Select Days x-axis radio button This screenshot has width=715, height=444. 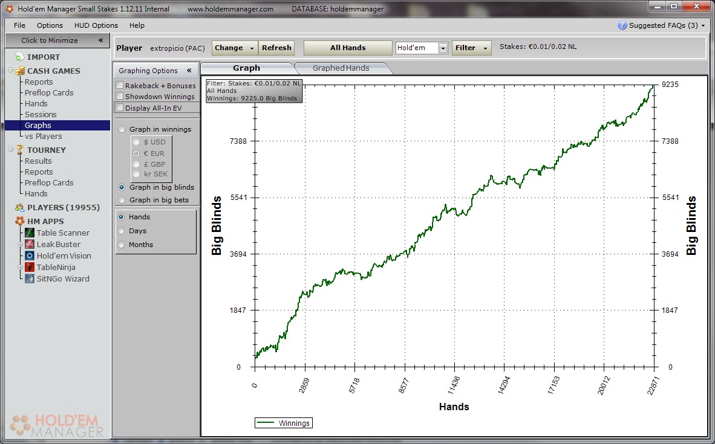click(x=122, y=231)
